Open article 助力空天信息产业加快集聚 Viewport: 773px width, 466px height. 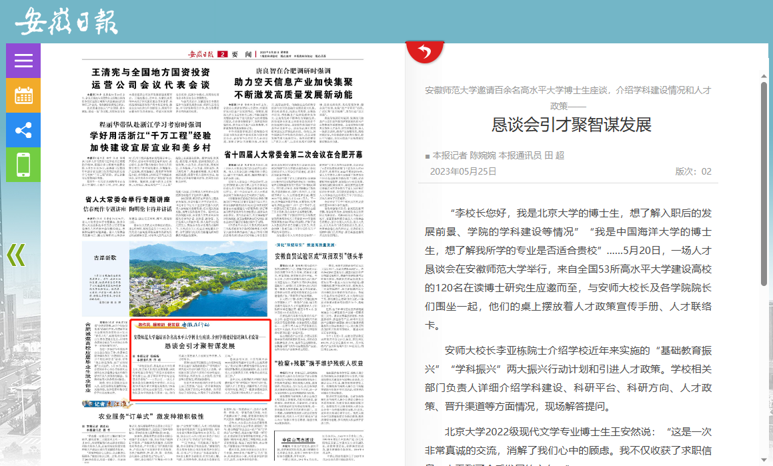tap(293, 82)
